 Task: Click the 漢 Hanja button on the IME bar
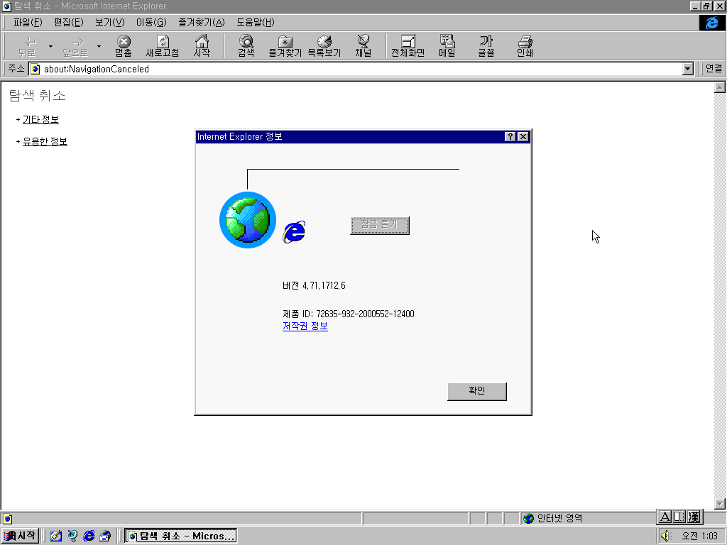tap(694, 517)
